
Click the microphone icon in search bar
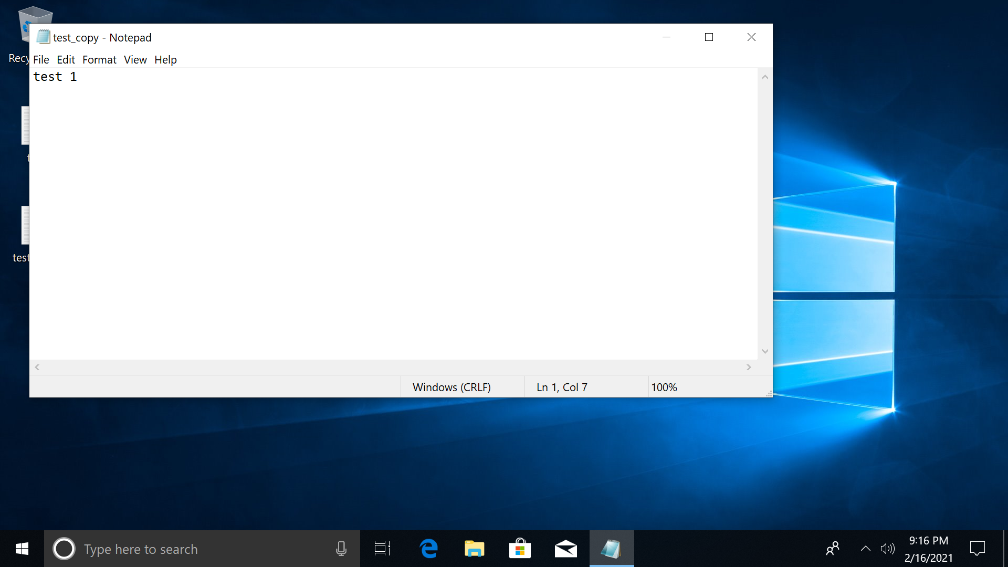point(341,548)
